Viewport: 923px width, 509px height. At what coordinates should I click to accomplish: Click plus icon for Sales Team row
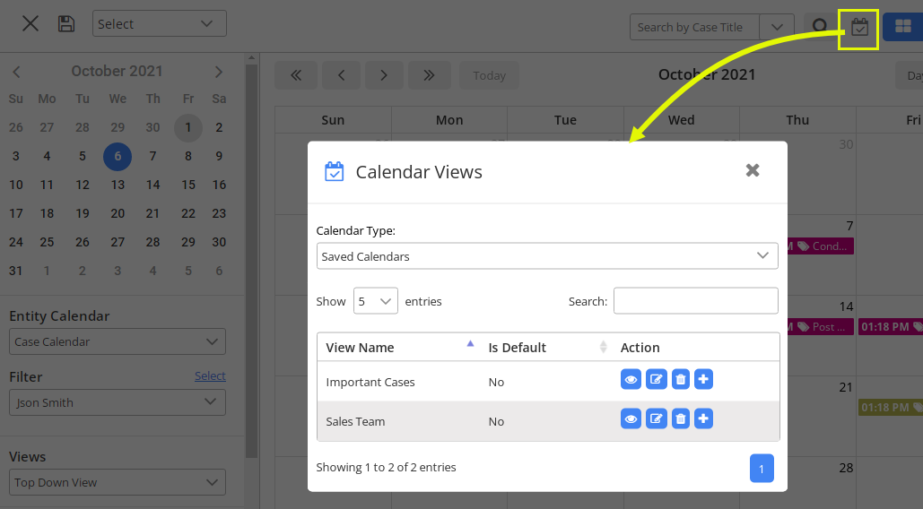(x=703, y=418)
